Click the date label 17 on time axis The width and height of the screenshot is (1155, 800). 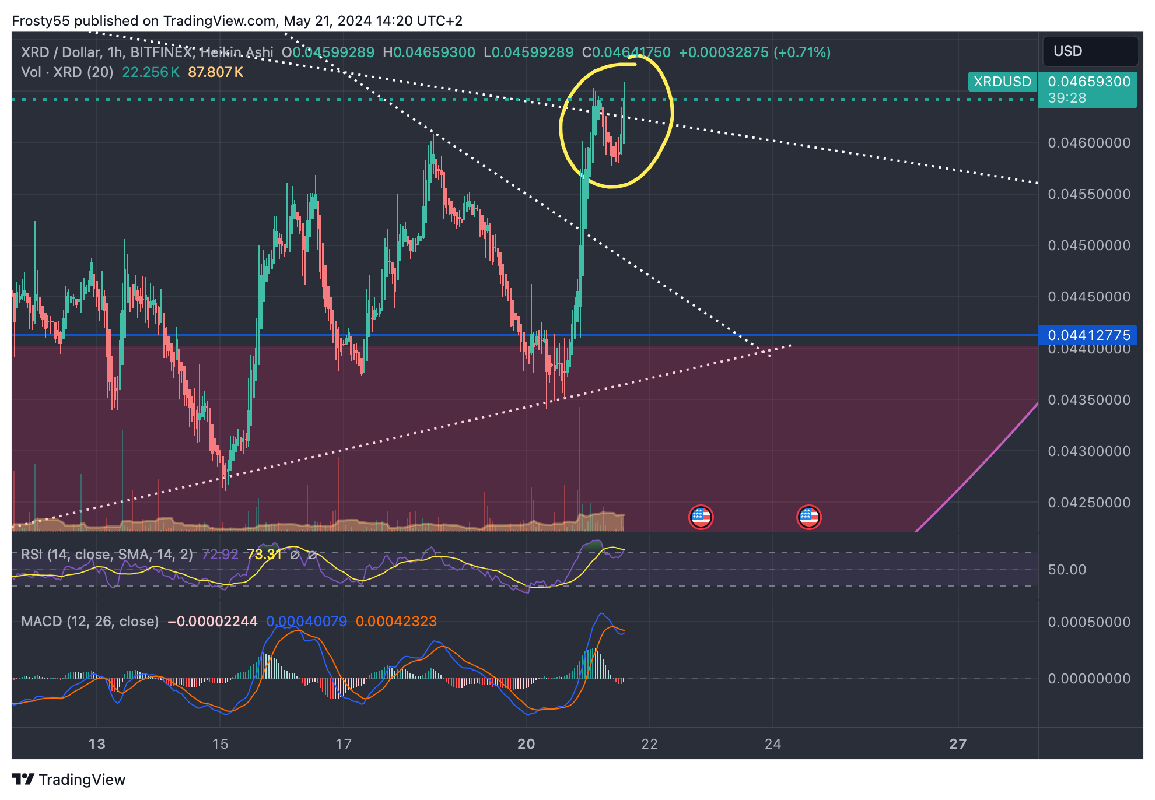click(x=344, y=744)
